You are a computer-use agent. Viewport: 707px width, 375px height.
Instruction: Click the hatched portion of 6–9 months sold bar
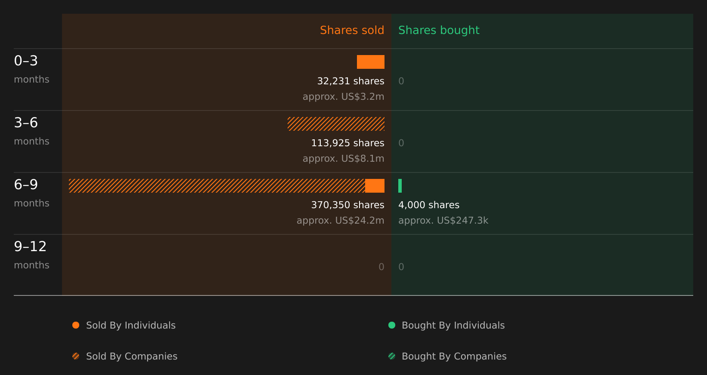click(217, 186)
